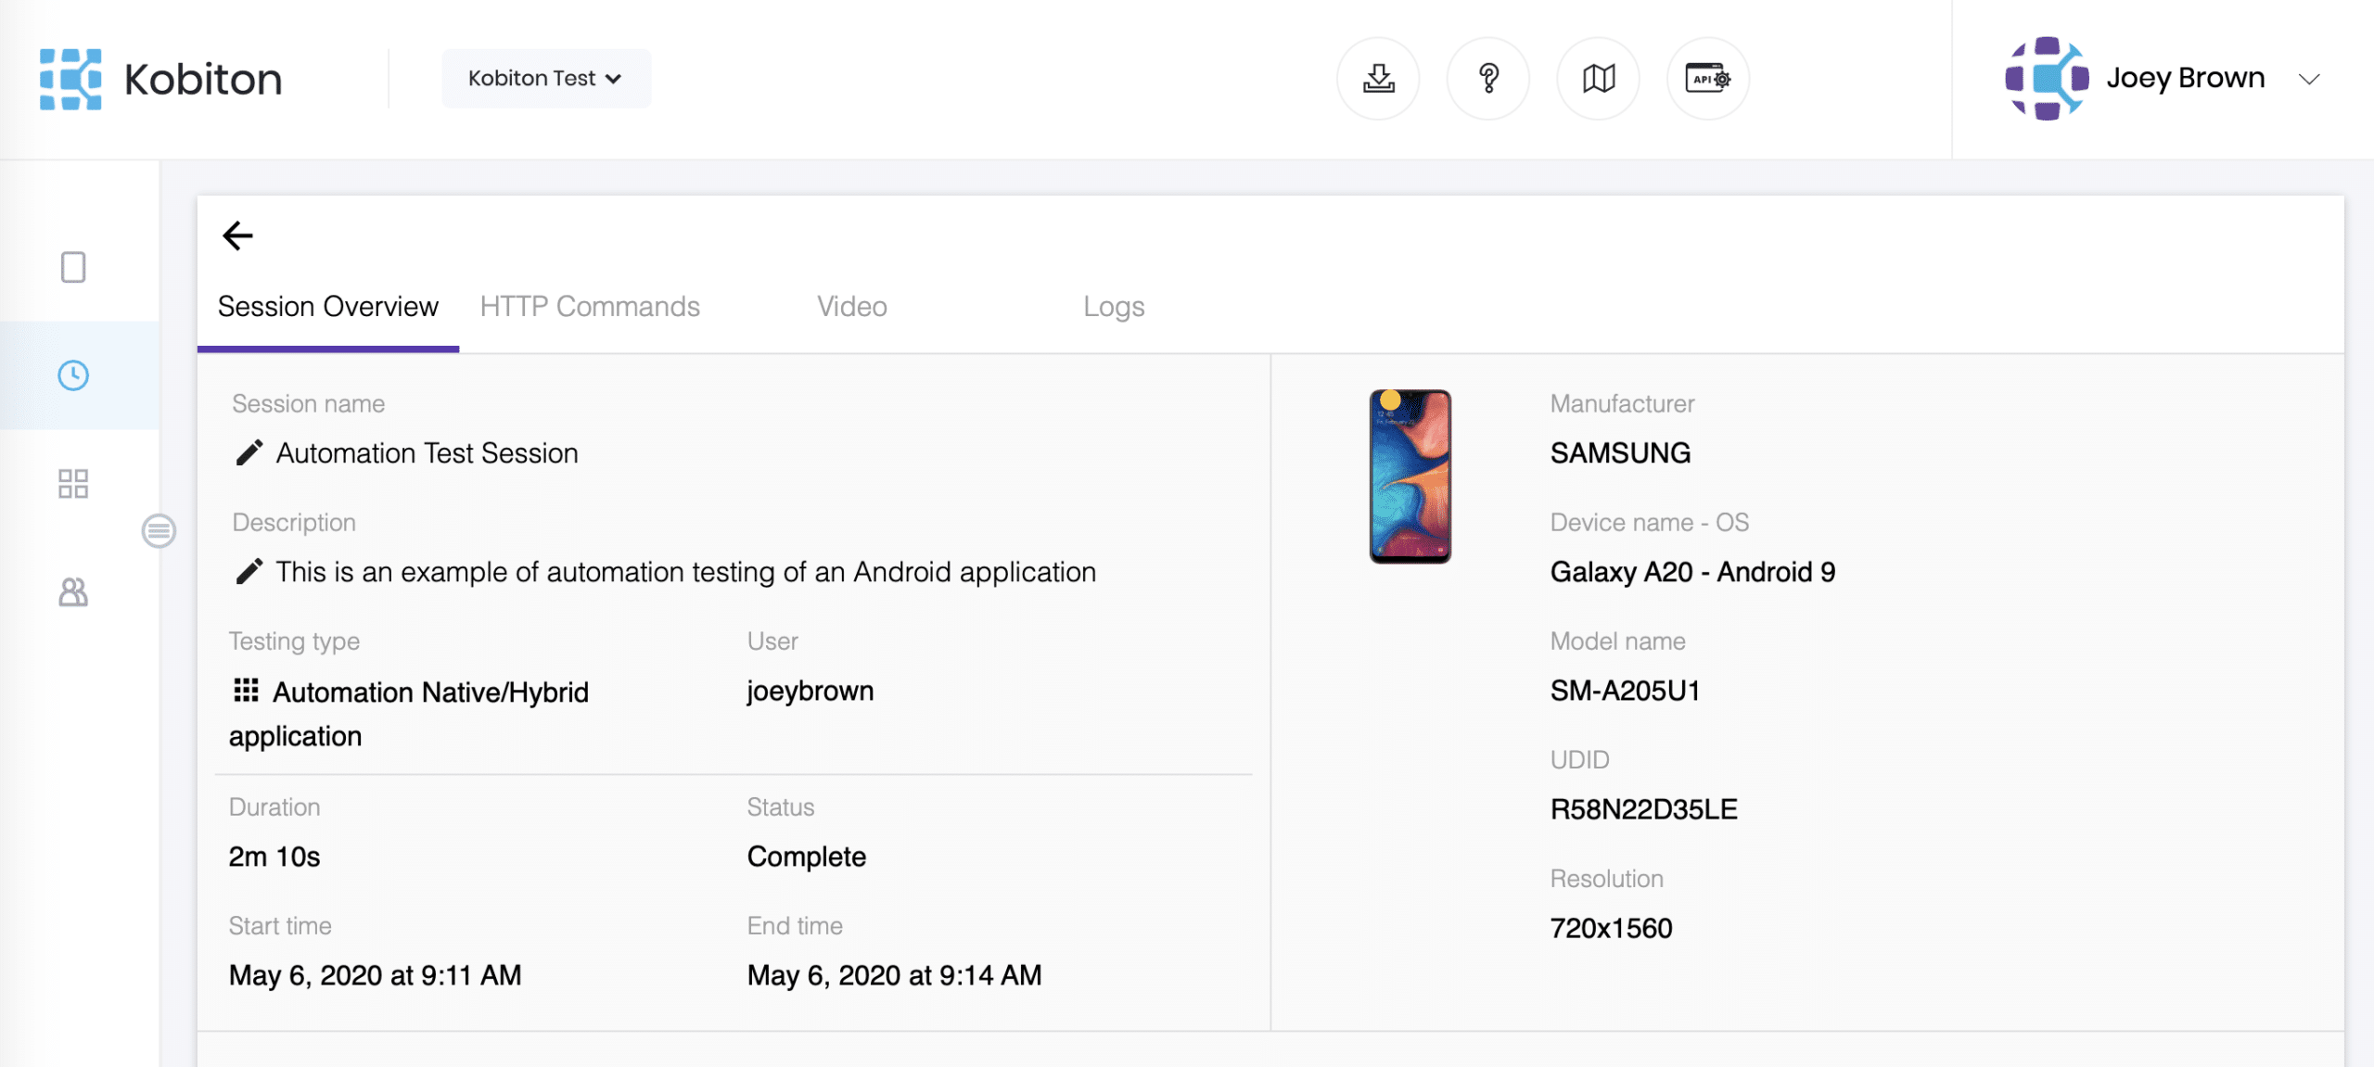Edit session name with pencil icon
2374x1067 pixels.
[249, 453]
